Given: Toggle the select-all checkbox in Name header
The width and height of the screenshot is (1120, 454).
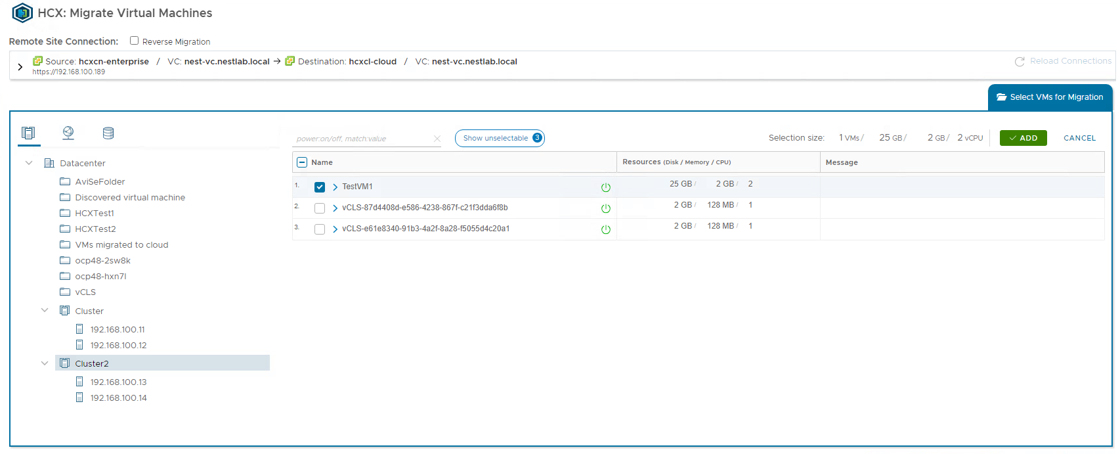Looking at the screenshot, I should coord(302,162).
